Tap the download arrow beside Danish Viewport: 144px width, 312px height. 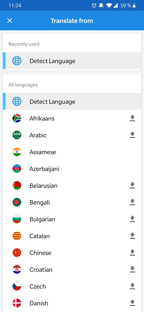coord(132,303)
